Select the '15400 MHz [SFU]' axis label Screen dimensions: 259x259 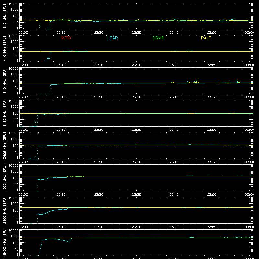5,243
